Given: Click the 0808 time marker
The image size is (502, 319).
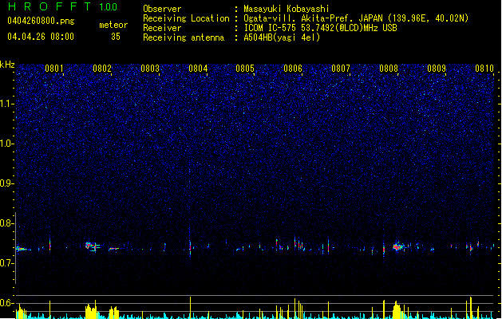Looking at the screenshot, I should (x=389, y=68).
